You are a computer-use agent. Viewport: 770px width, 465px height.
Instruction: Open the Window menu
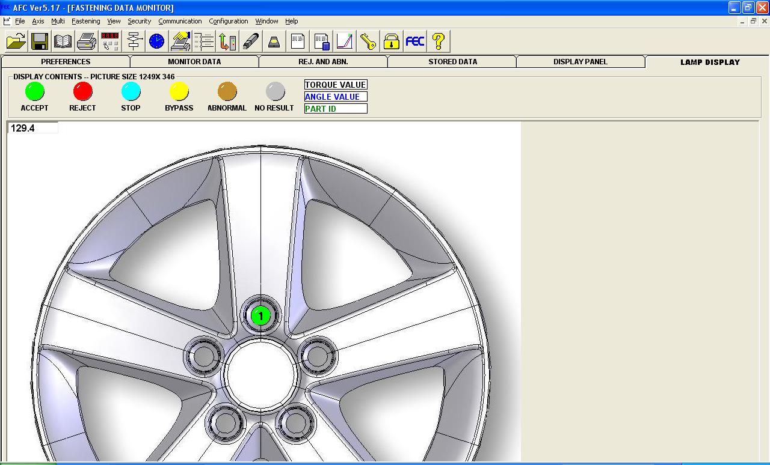[266, 21]
